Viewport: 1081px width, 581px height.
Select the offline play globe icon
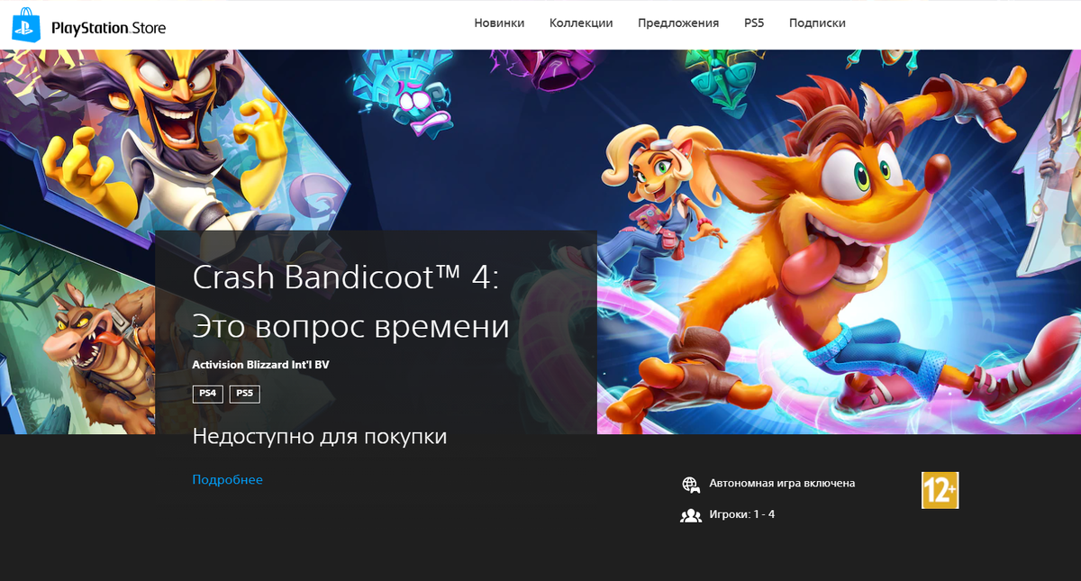[x=691, y=482]
